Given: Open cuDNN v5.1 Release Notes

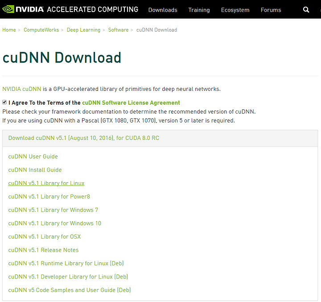Looking at the screenshot, I should (x=43, y=250).
